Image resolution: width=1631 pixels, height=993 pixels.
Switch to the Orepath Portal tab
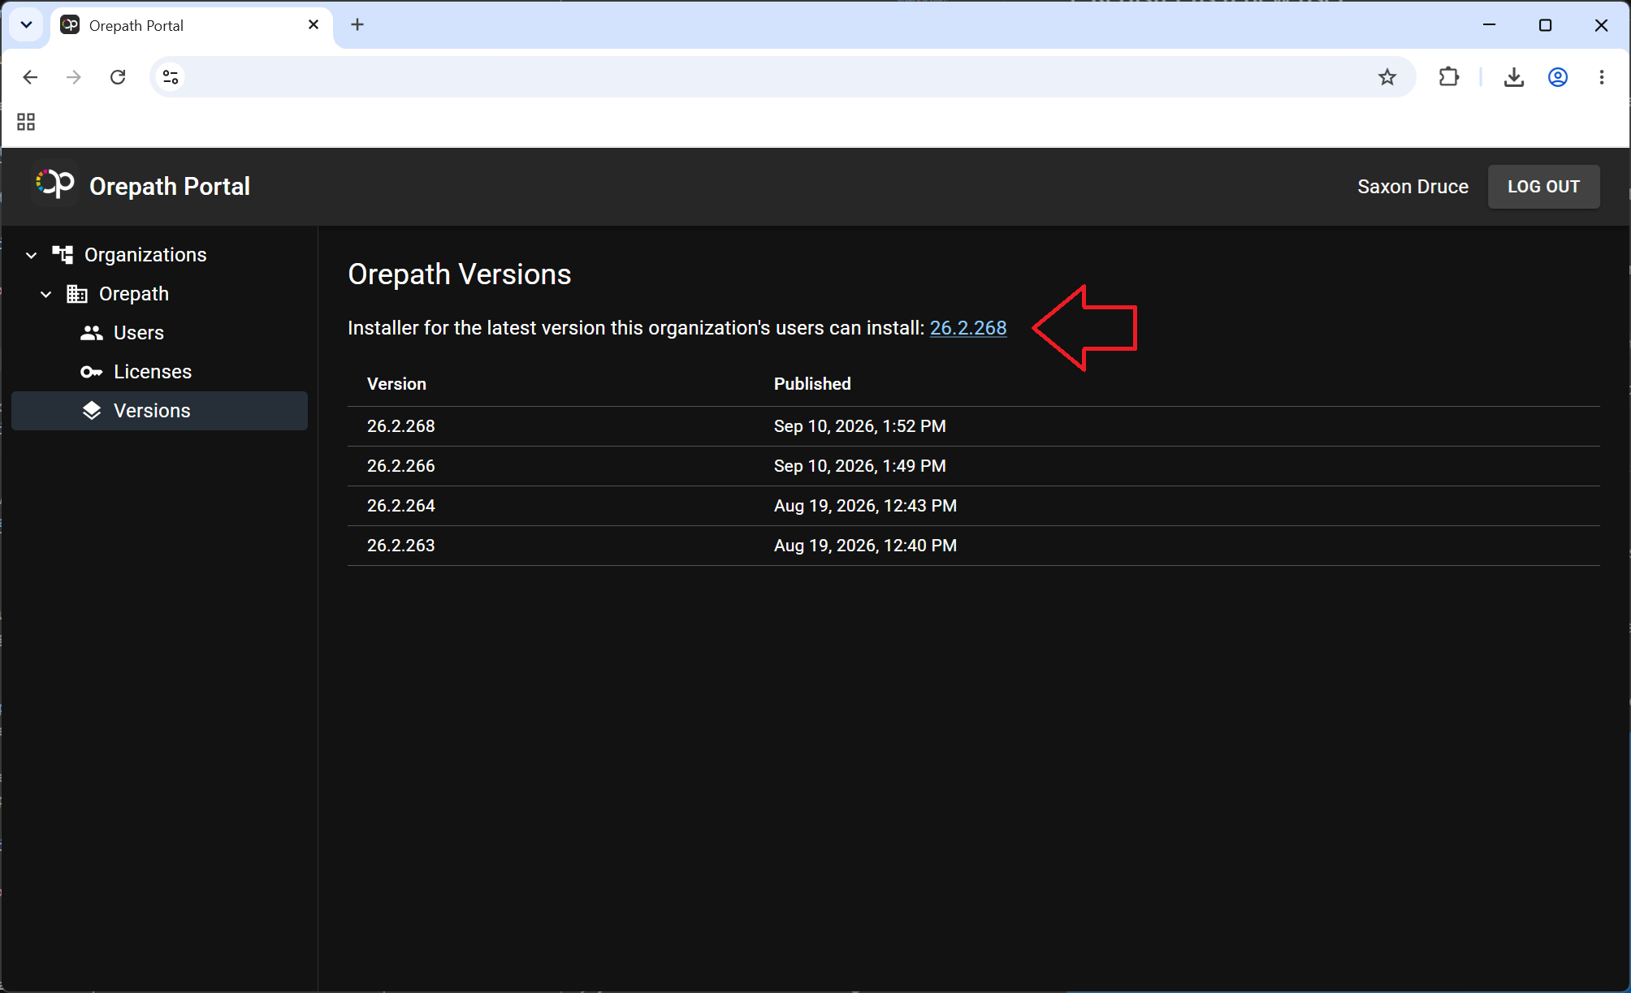pyautogui.click(x=192, y=25)
